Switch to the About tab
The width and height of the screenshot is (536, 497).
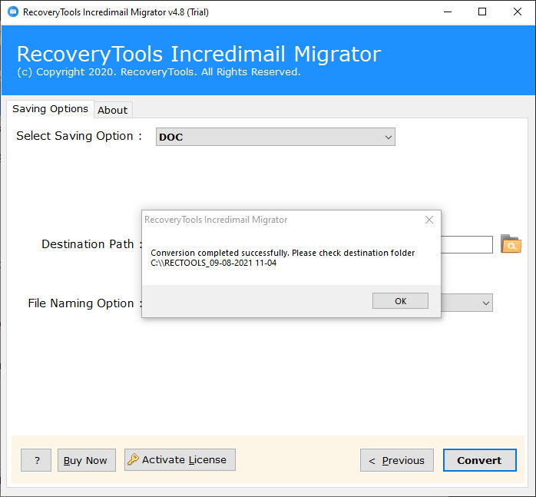click(112, 110)
